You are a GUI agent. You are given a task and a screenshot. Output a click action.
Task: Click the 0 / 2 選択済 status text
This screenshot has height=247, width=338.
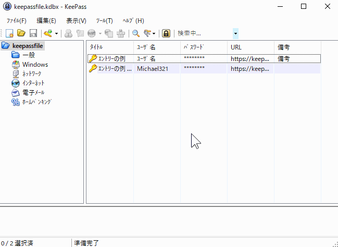pyautogui.click(x=17, y=243)
